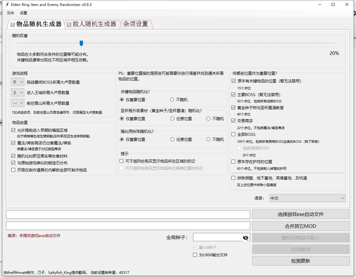This screenshot has height=278, width=356.
Task: Switch to 杂项设置 tab
Action: point(136,24)
